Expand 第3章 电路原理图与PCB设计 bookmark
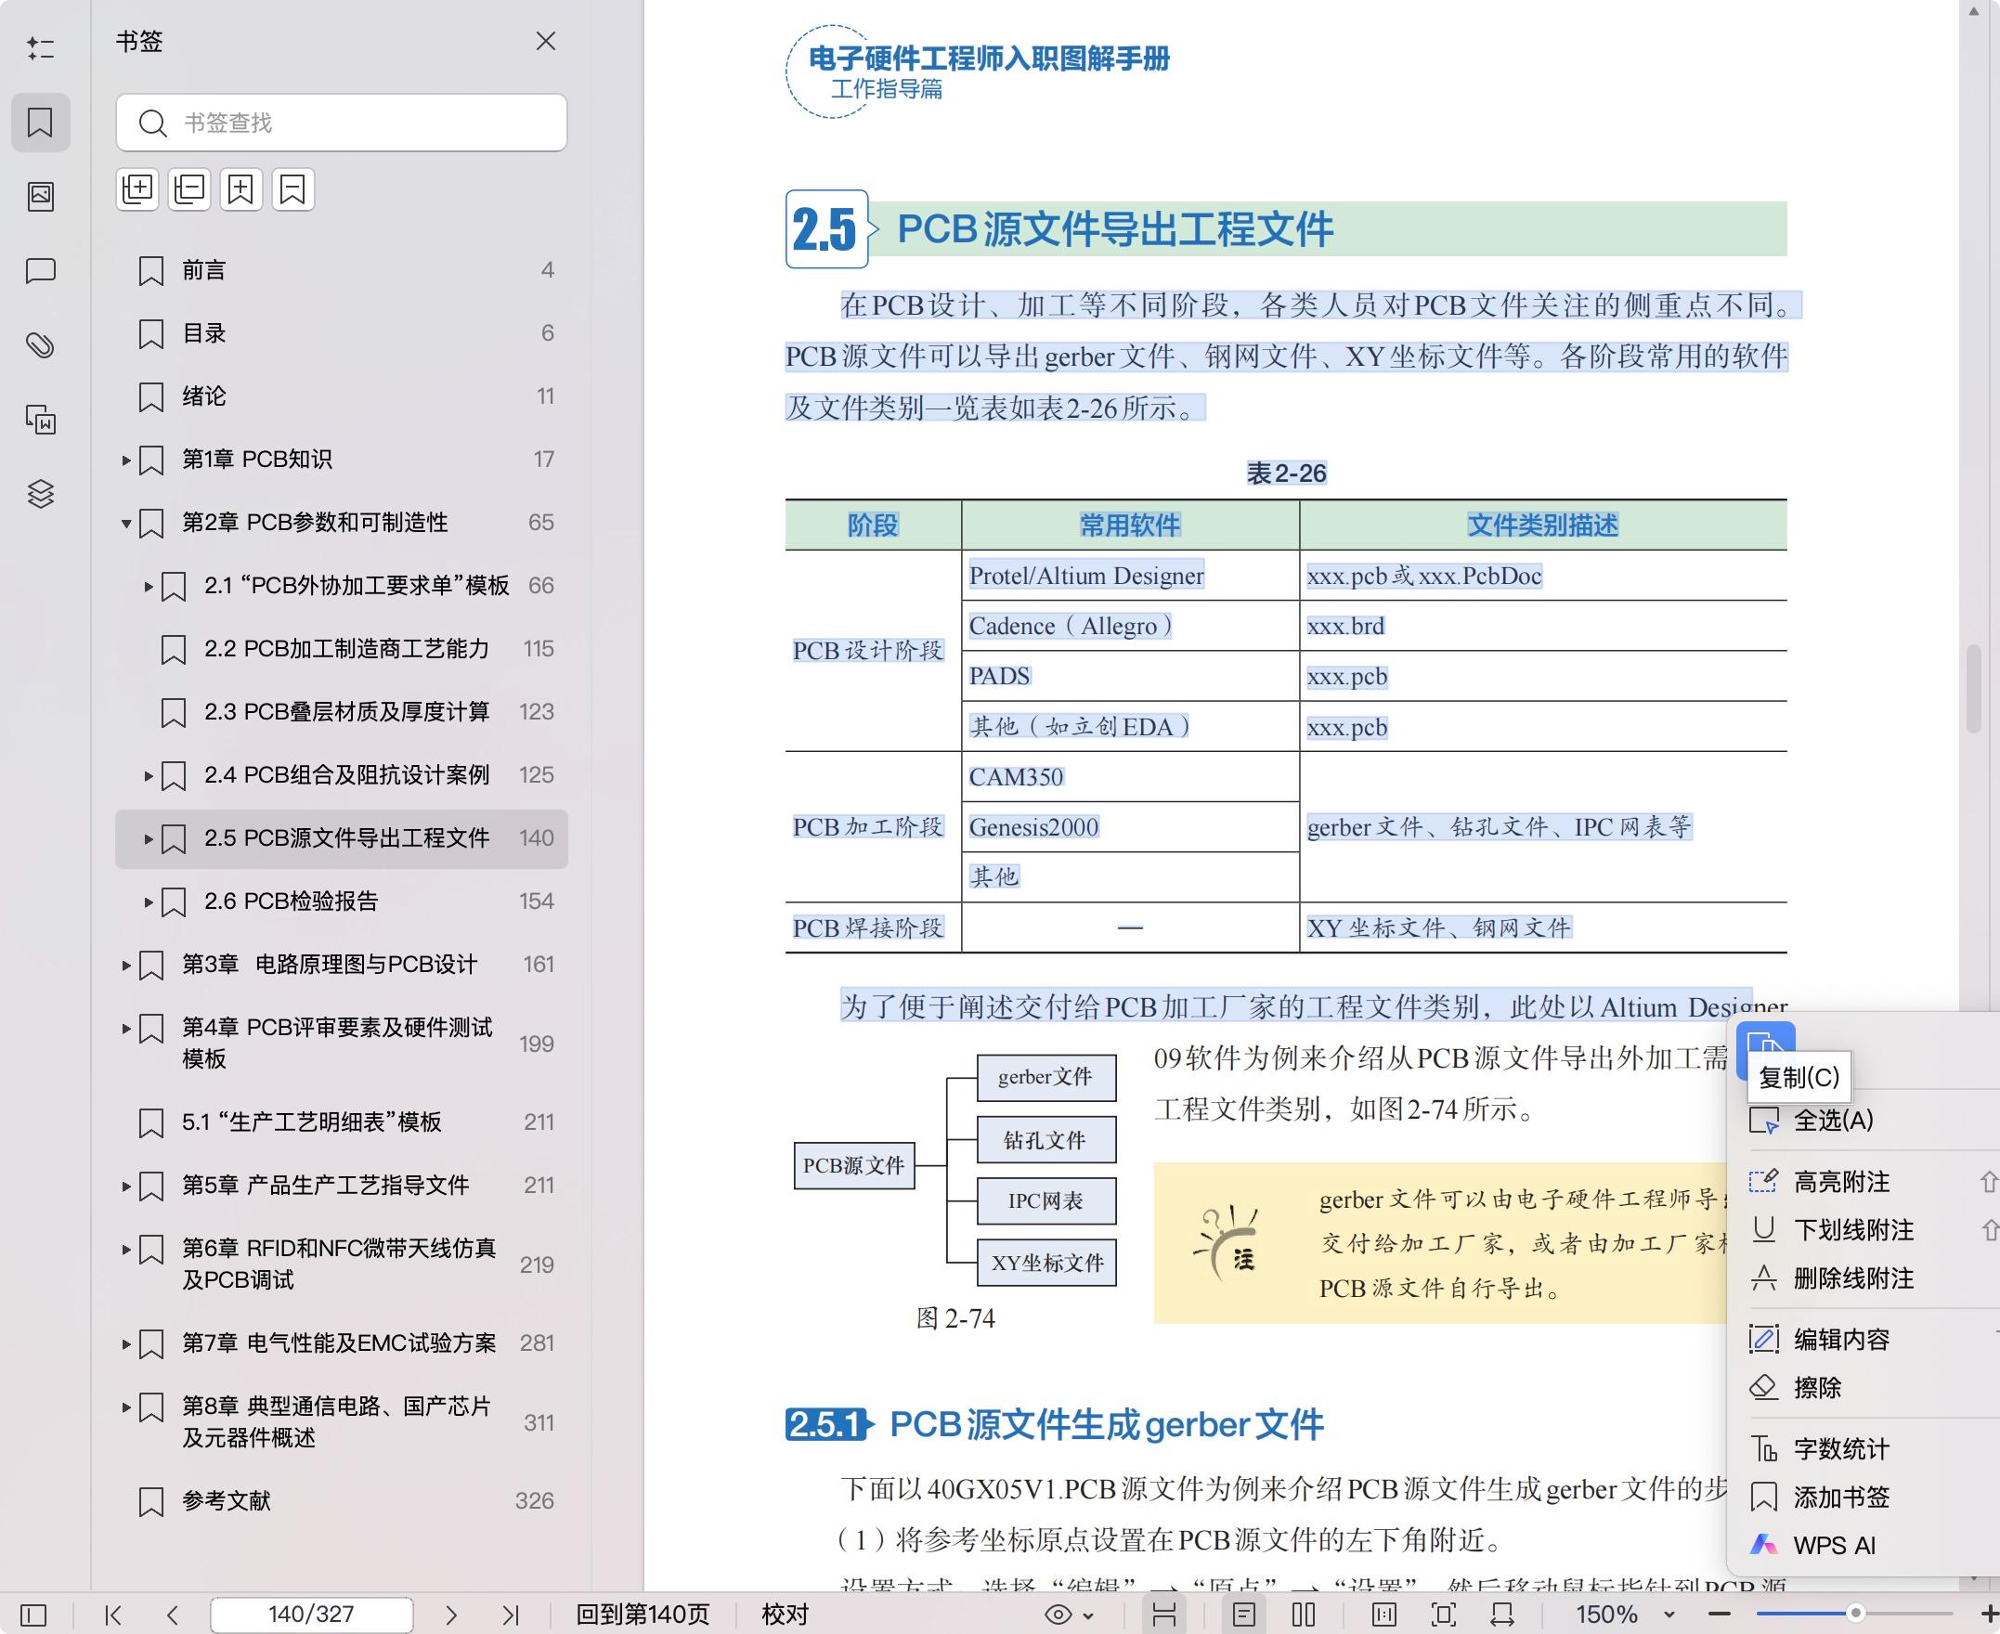Viewport: 2000px width, 1634px height. (126, 965)
